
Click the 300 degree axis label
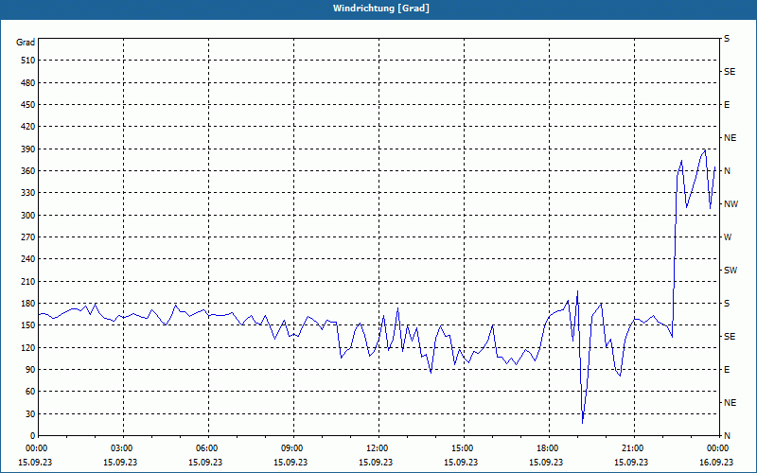coord(28,216)
